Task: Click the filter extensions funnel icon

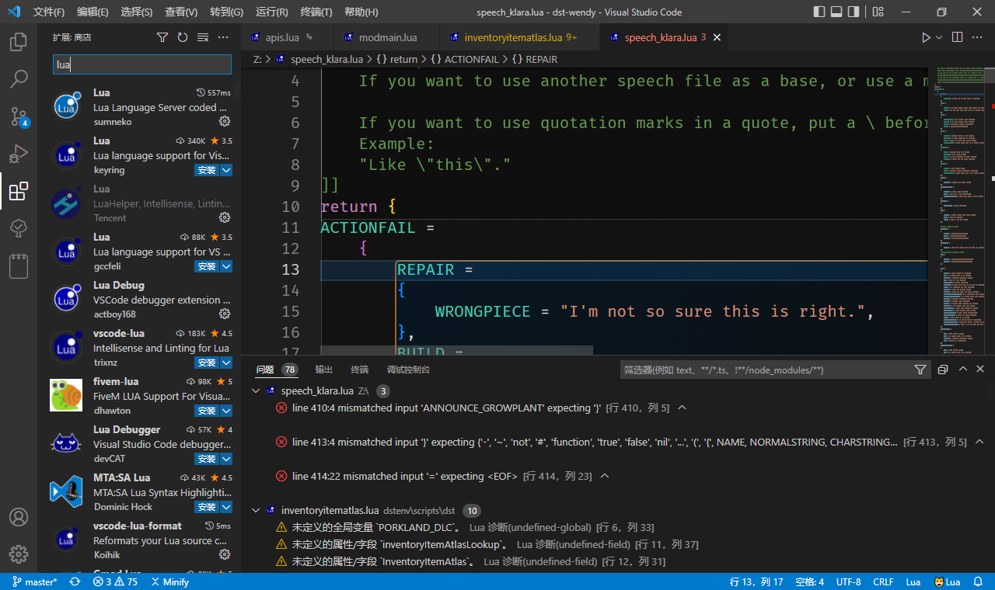Action: [x=162, y=37]
